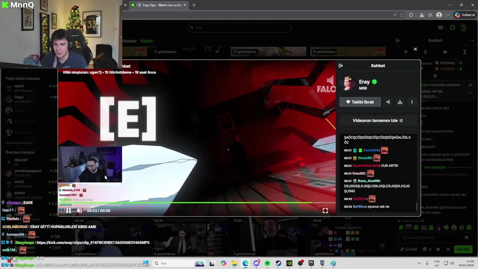Open the Windows Start menu
This screenshot has height=269, width=478.
click(x=146, y=263)
